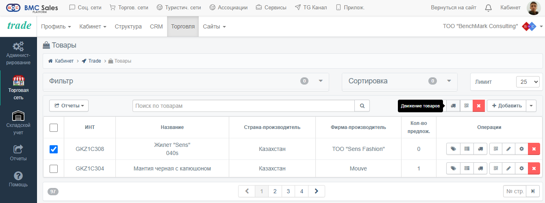Uncheck the GKZ1C308 row checkbox
Image resolution: width=545 pixels, height=203 pixels.
(54, 149)
